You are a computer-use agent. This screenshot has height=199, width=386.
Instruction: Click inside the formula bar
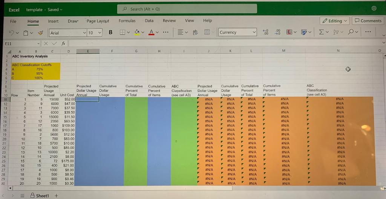click(224, 44)
